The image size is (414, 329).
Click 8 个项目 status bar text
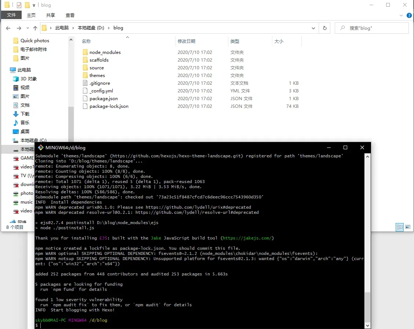tap(15, 227)
